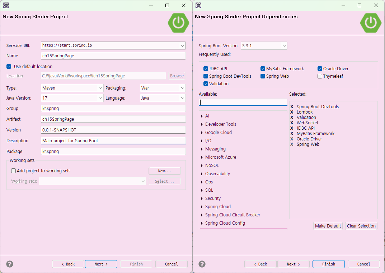This screenshot has width=385, height=273.
Task: Open Language dropdown showing Java
Action: [182, 98]
